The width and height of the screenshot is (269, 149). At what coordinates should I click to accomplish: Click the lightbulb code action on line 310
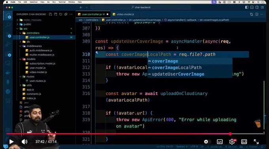point(97,53)
